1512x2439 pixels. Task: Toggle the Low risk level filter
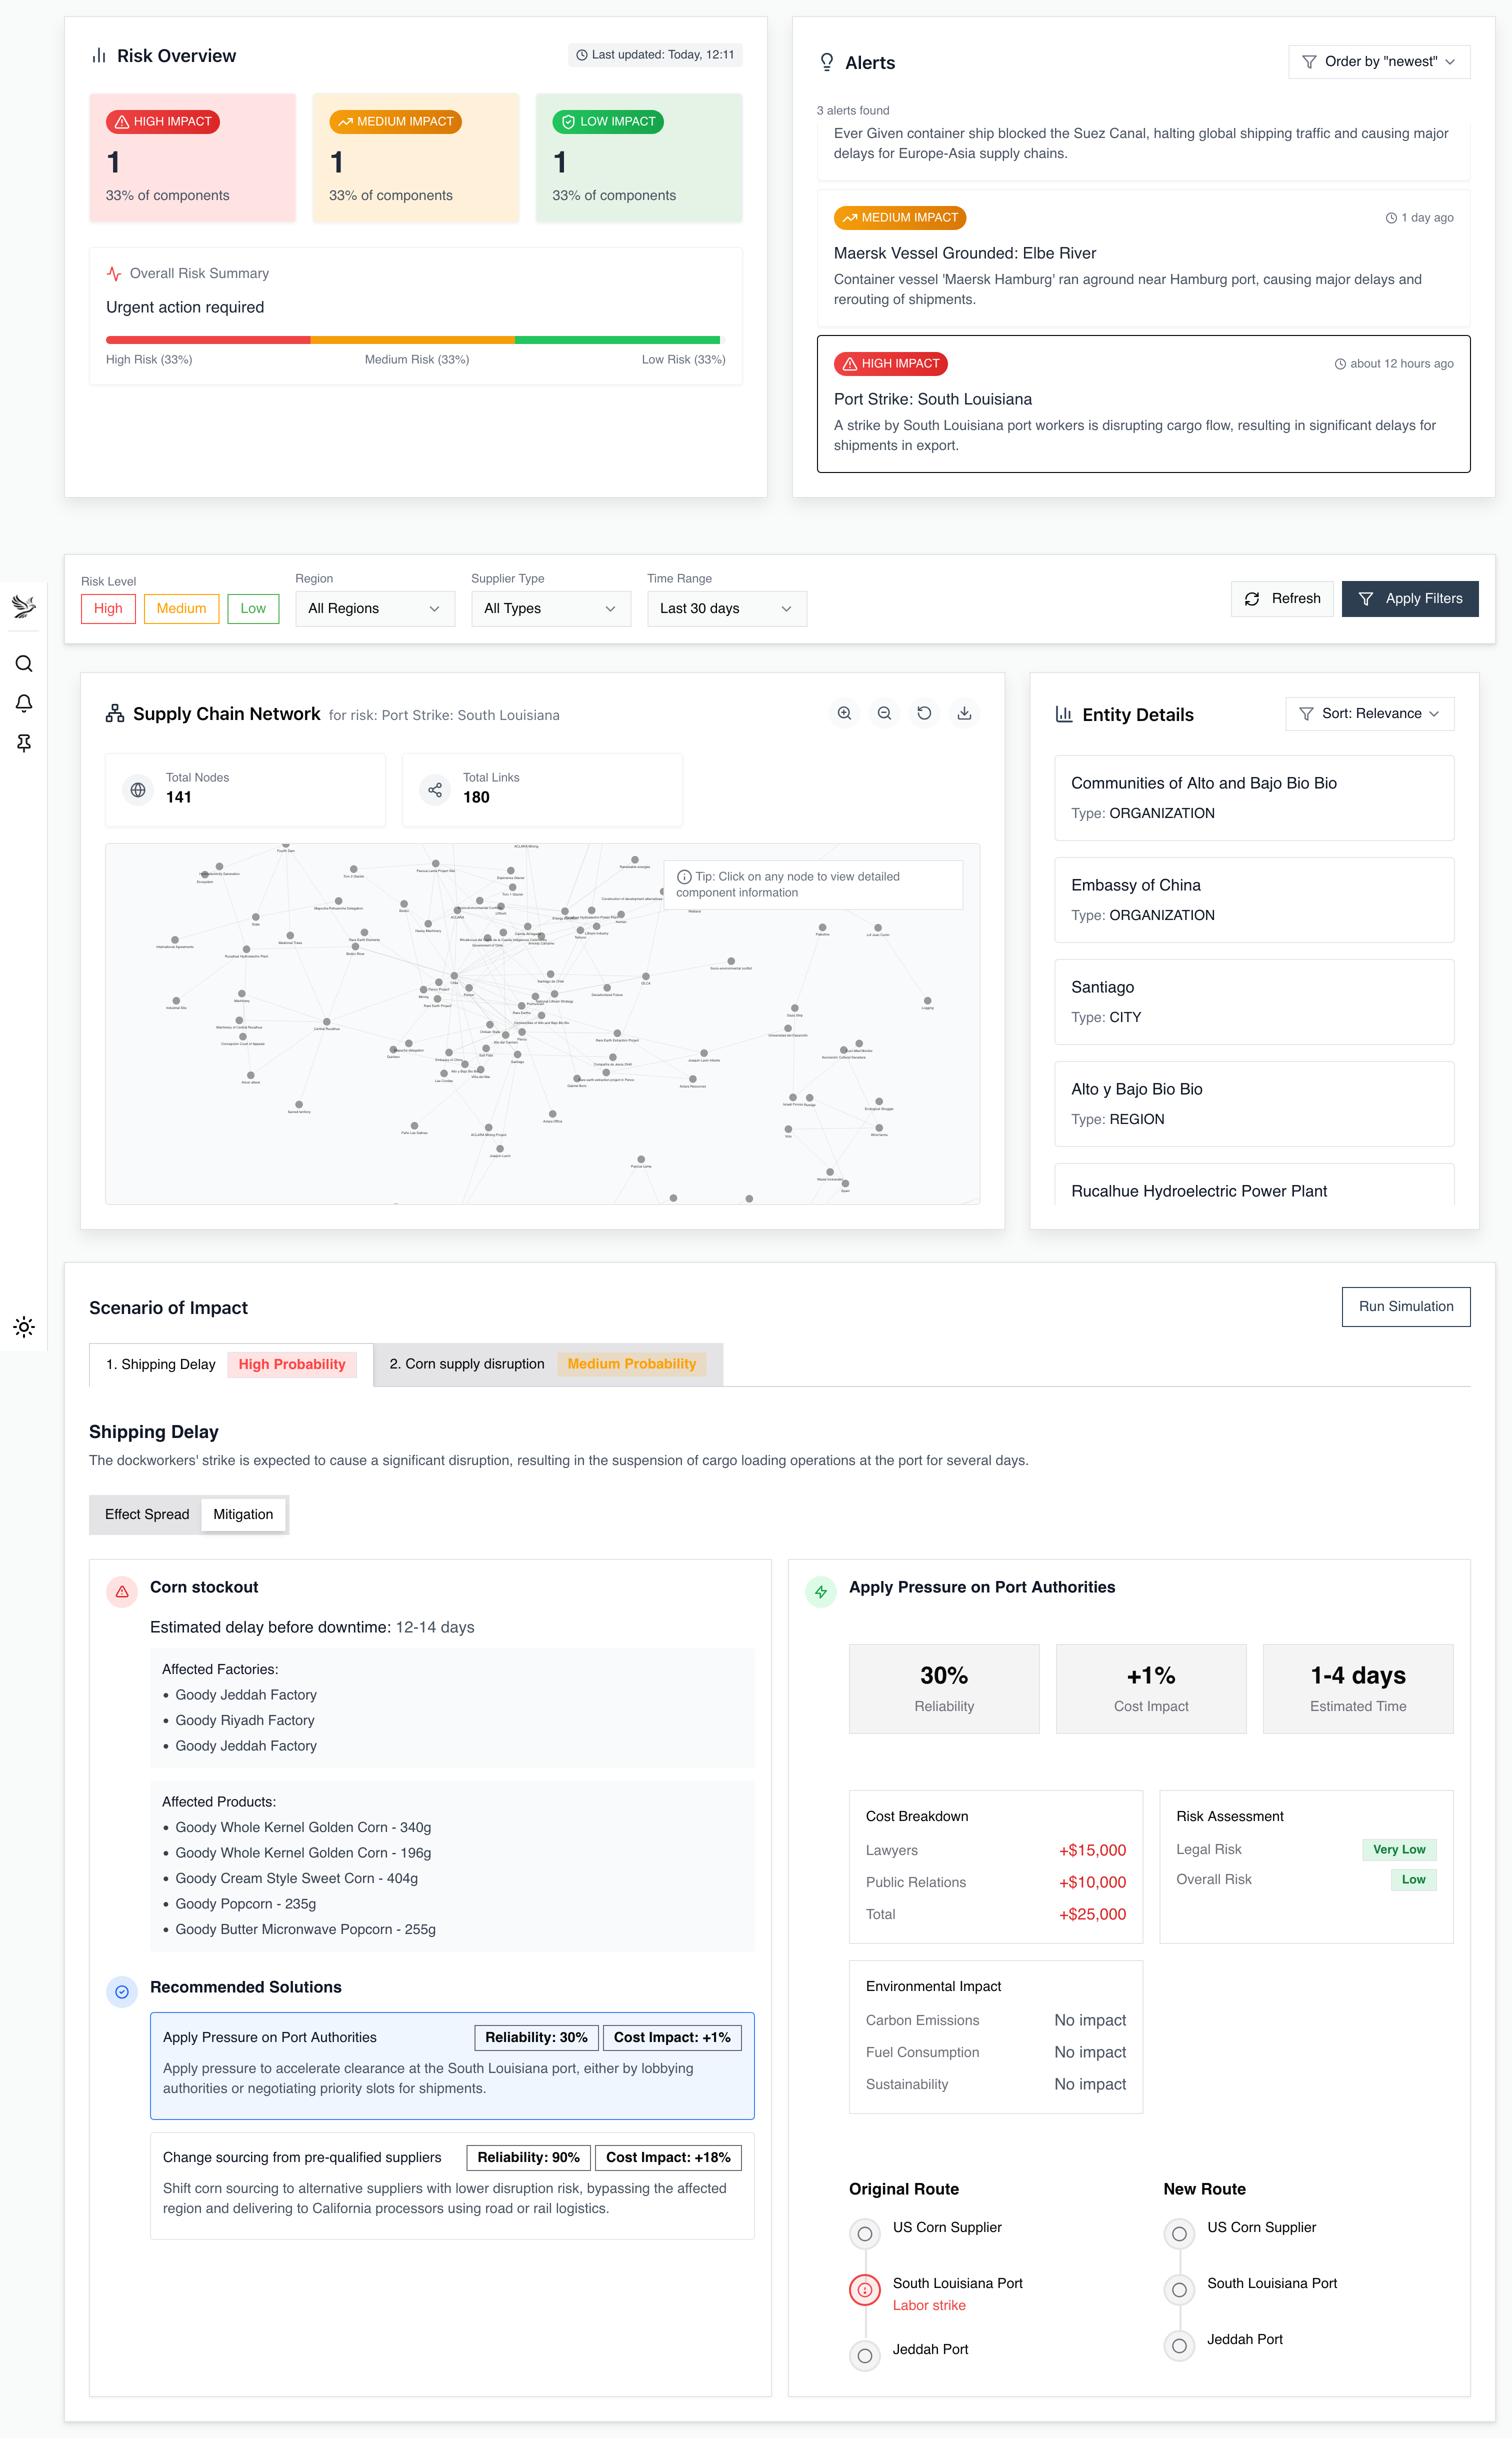pyautogui.click(x=253, y=608)
